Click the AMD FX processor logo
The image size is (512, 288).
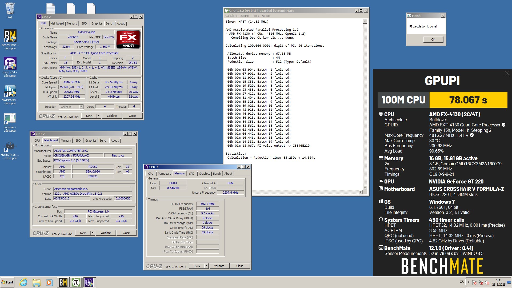tap(128, 39)
